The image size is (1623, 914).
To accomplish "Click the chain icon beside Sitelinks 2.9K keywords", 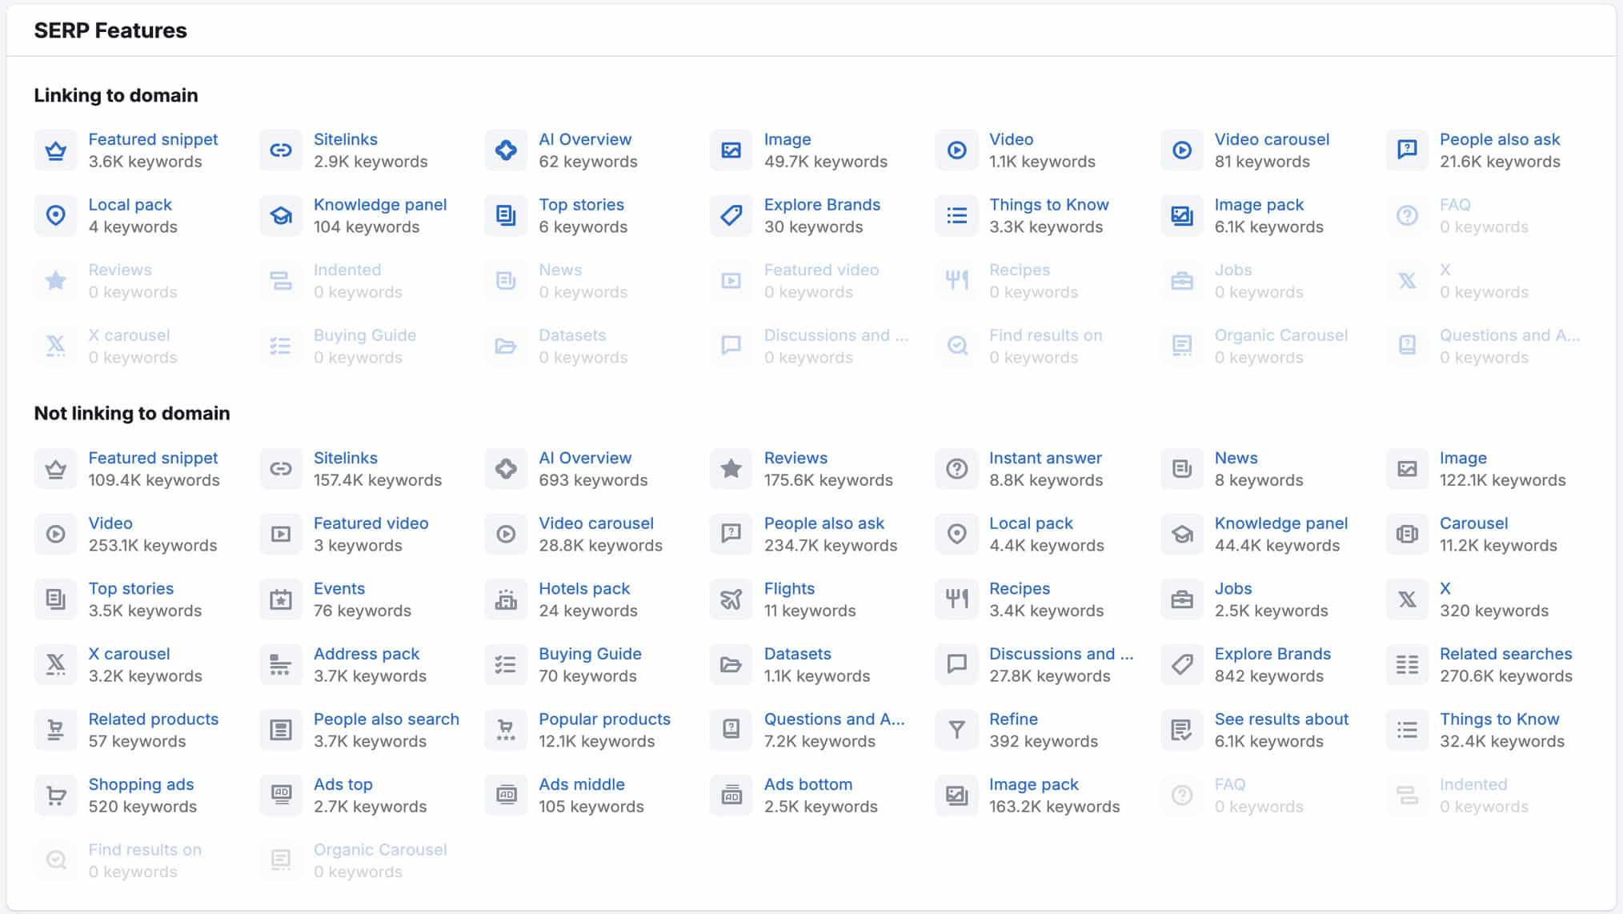I will click(281, 150).
